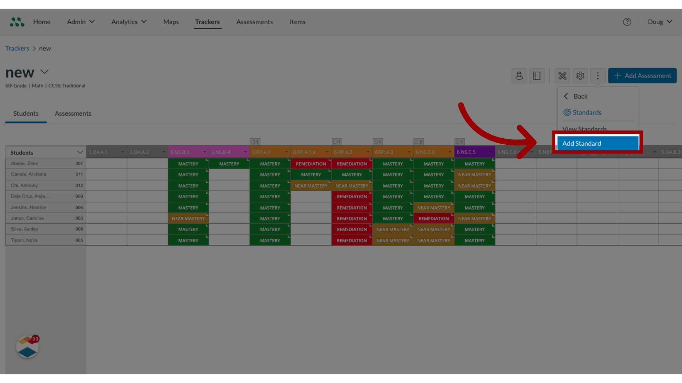
Task: Click Back in the options menu
Action: click(x=580, y=96)
